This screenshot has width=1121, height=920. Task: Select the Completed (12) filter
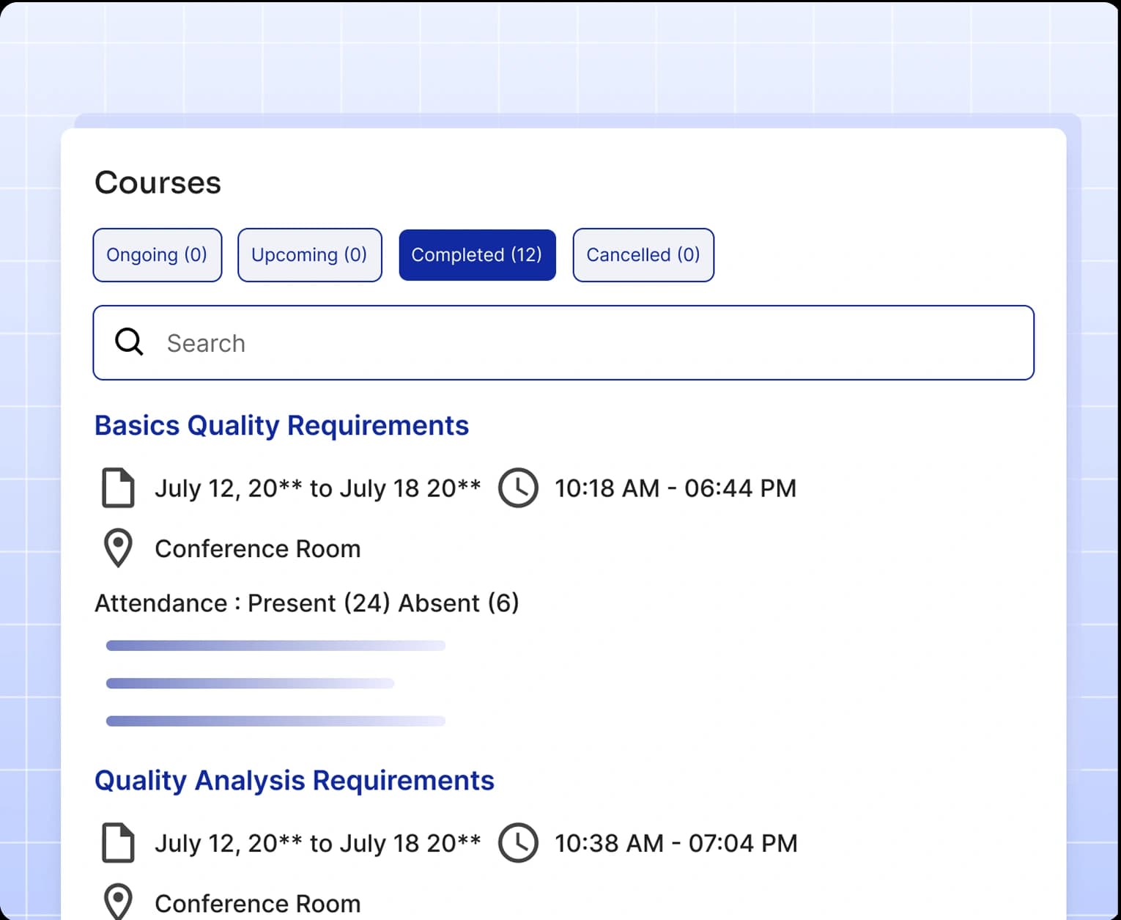tap(476, 255)
